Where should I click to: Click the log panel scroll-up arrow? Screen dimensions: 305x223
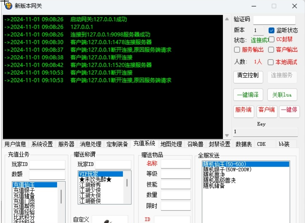(x=227, y=19)
